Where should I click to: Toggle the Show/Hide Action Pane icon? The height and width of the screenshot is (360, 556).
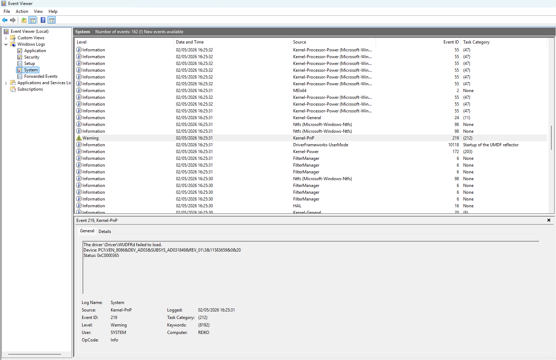point(52,20)
